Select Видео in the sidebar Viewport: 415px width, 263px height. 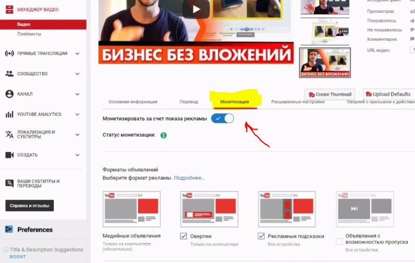pos(43,24)
